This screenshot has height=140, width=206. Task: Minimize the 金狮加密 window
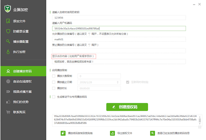pyautogui.click(x=194, y=4)
